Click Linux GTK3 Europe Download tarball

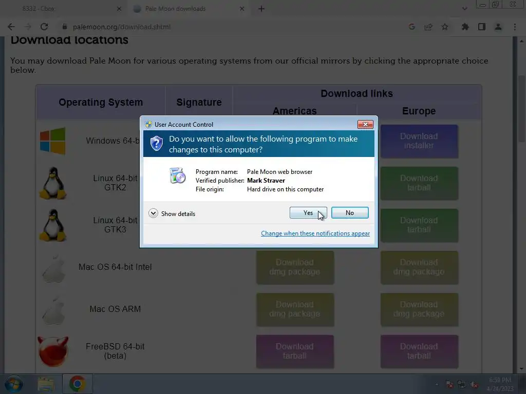419,225
